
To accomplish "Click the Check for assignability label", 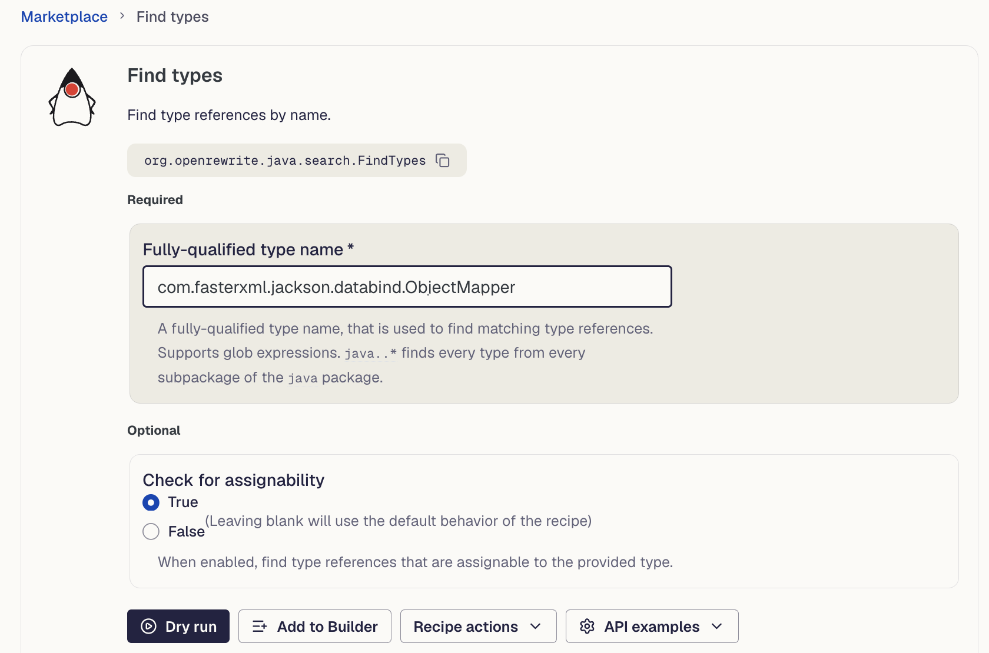I will coord(234,480).
